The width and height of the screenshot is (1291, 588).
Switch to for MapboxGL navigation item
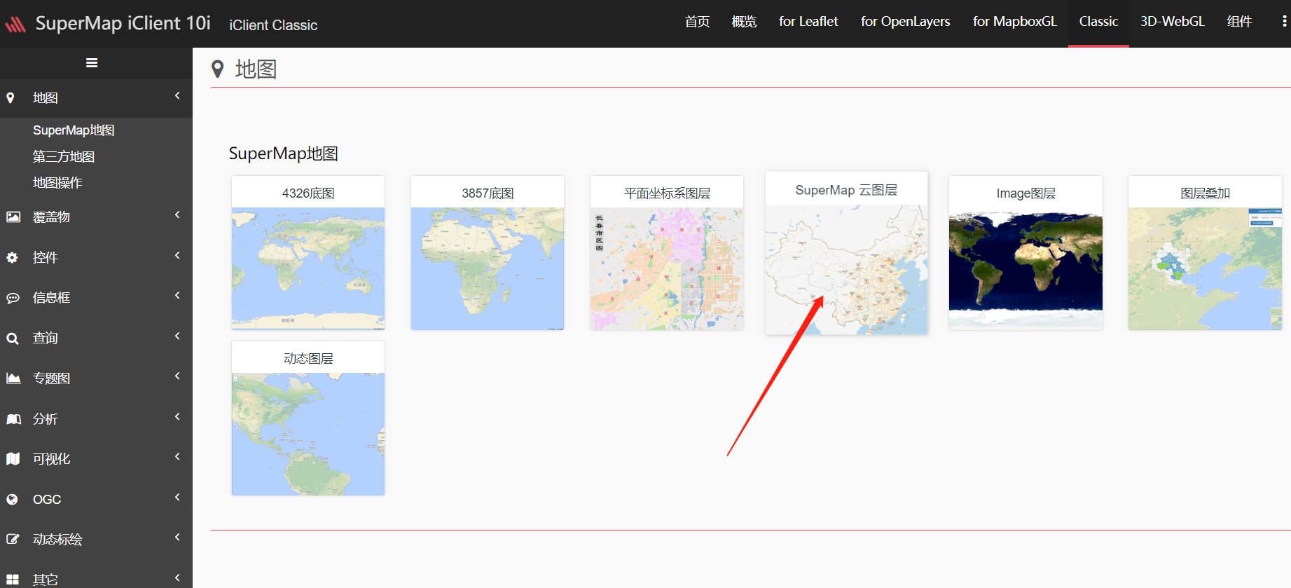tap(1014, 22)
